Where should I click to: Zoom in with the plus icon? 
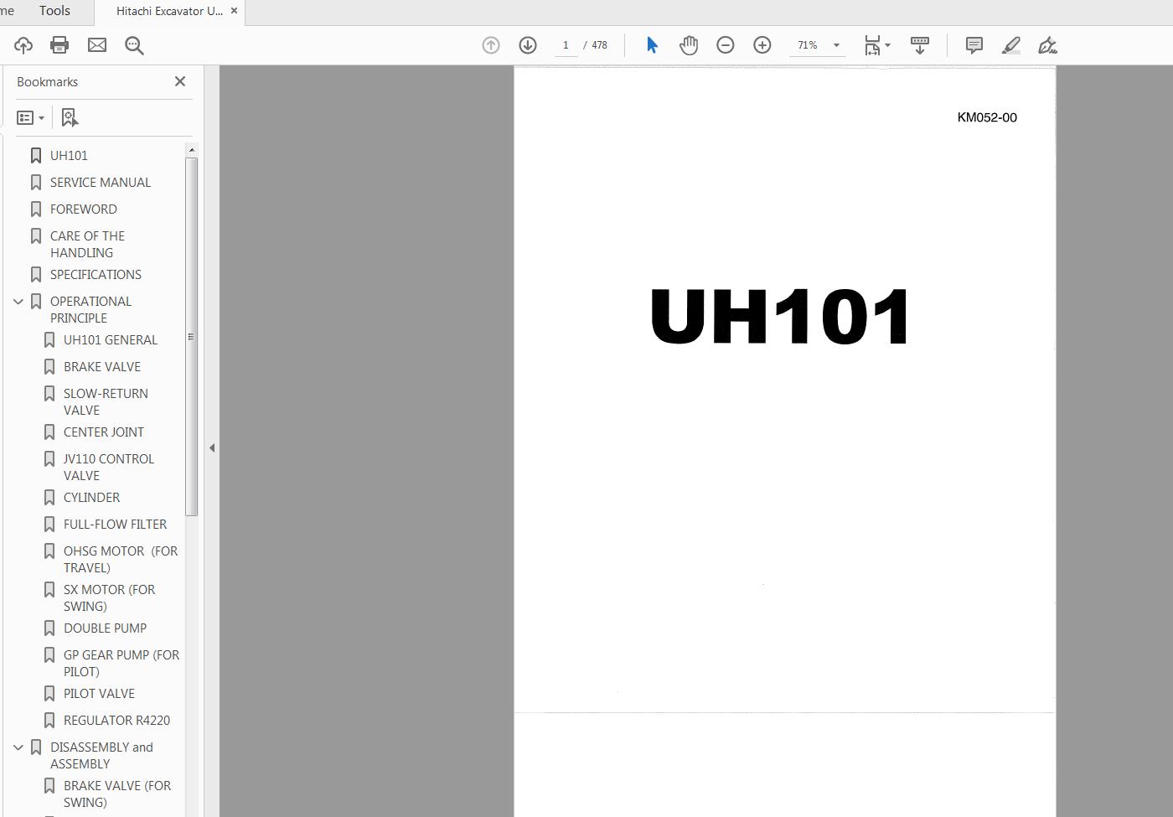coord(762,45)
